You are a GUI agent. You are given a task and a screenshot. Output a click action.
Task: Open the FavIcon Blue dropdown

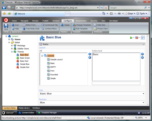point(92,102)
